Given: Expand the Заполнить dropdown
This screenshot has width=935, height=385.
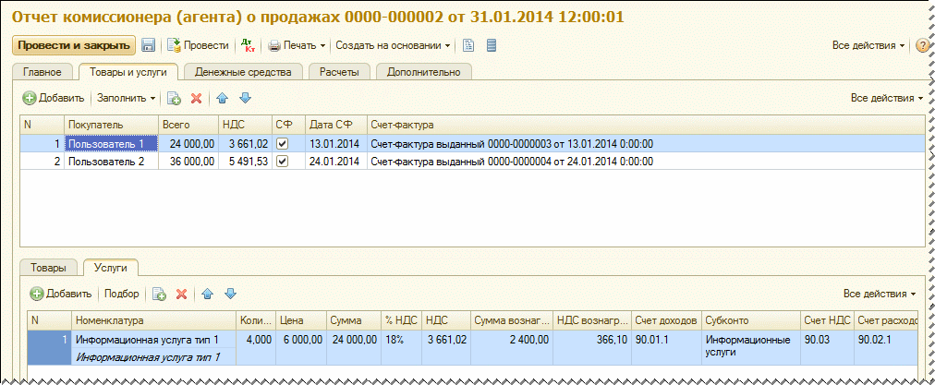Looking at the screenshot, I should point(127,99).
